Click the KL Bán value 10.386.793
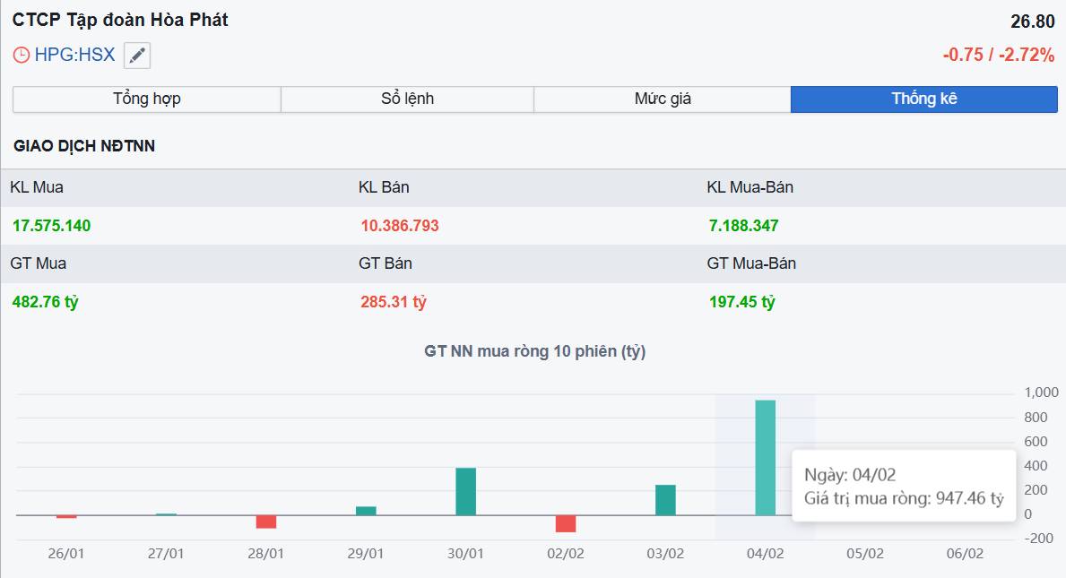The height and width of the screenshot is (578, 1066). point(400,226)
